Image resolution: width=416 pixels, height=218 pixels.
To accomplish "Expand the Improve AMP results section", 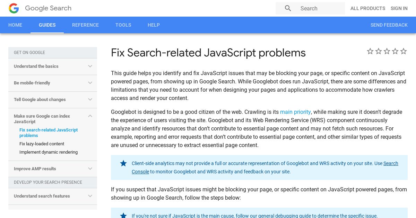I will coord(53,169).
